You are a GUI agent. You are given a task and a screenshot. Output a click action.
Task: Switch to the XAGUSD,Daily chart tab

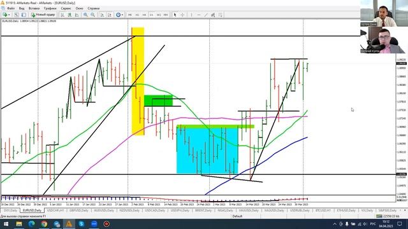[274, 211]
